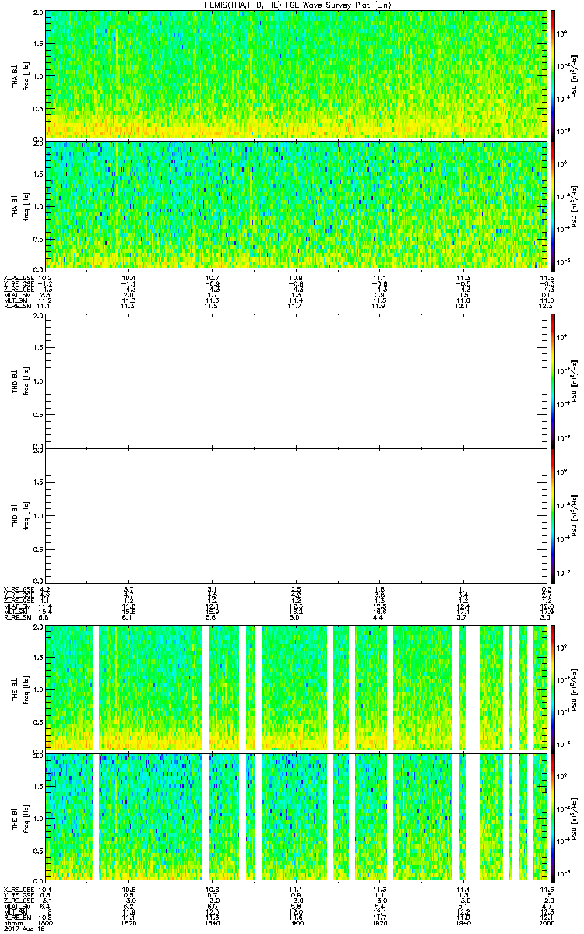Click the 1.0 frequency tick on THD B-parallel
The width and height of the screenshot is (584, 934).
click(x=37, y=515)
